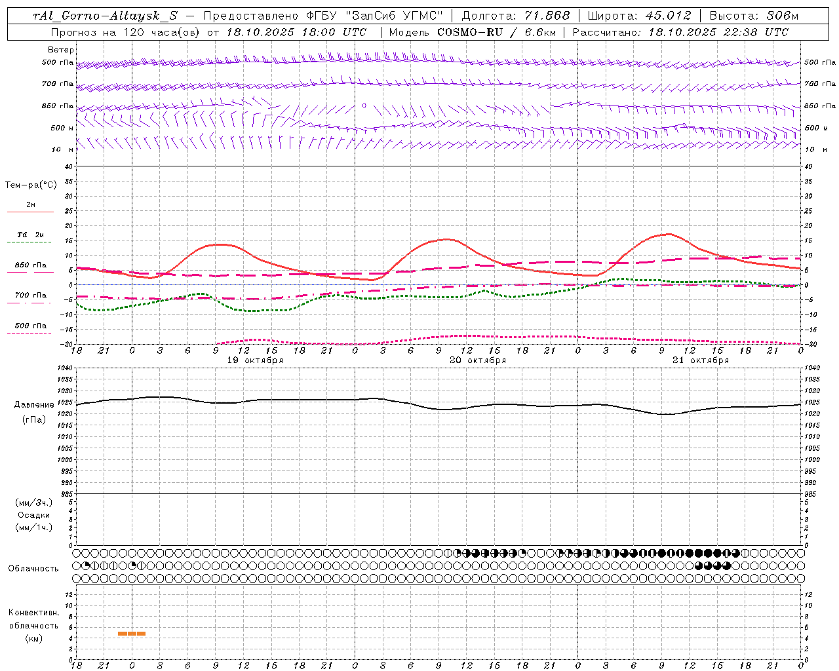Click the '500 гПа' wind label on right side
The image size is (839, 671).
(820, 62)
